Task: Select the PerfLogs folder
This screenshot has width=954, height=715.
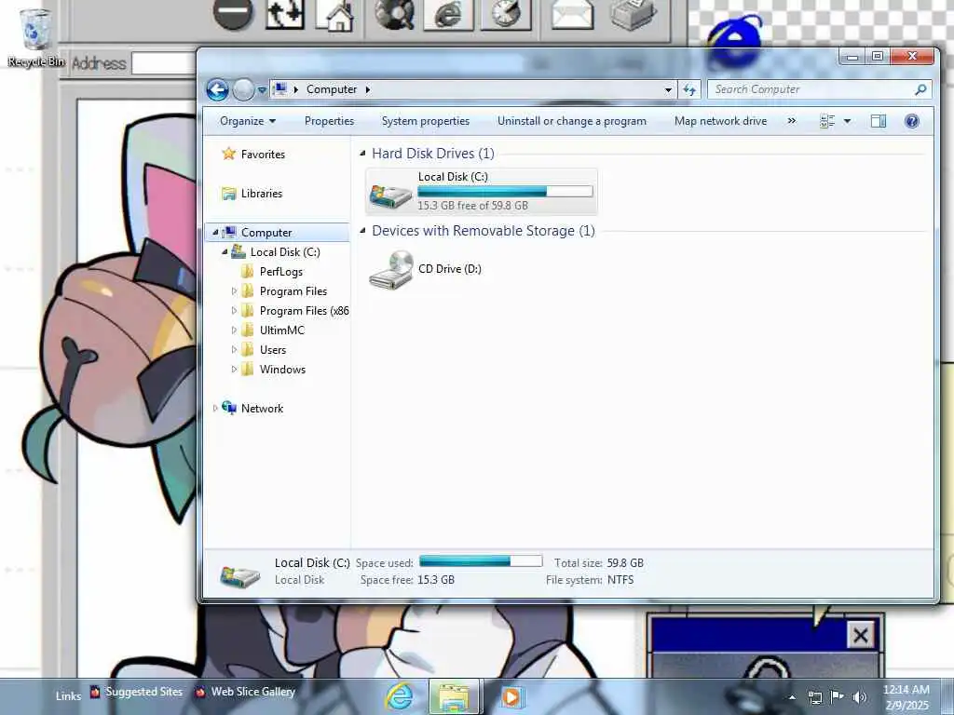Action: [x=281, y=271]
